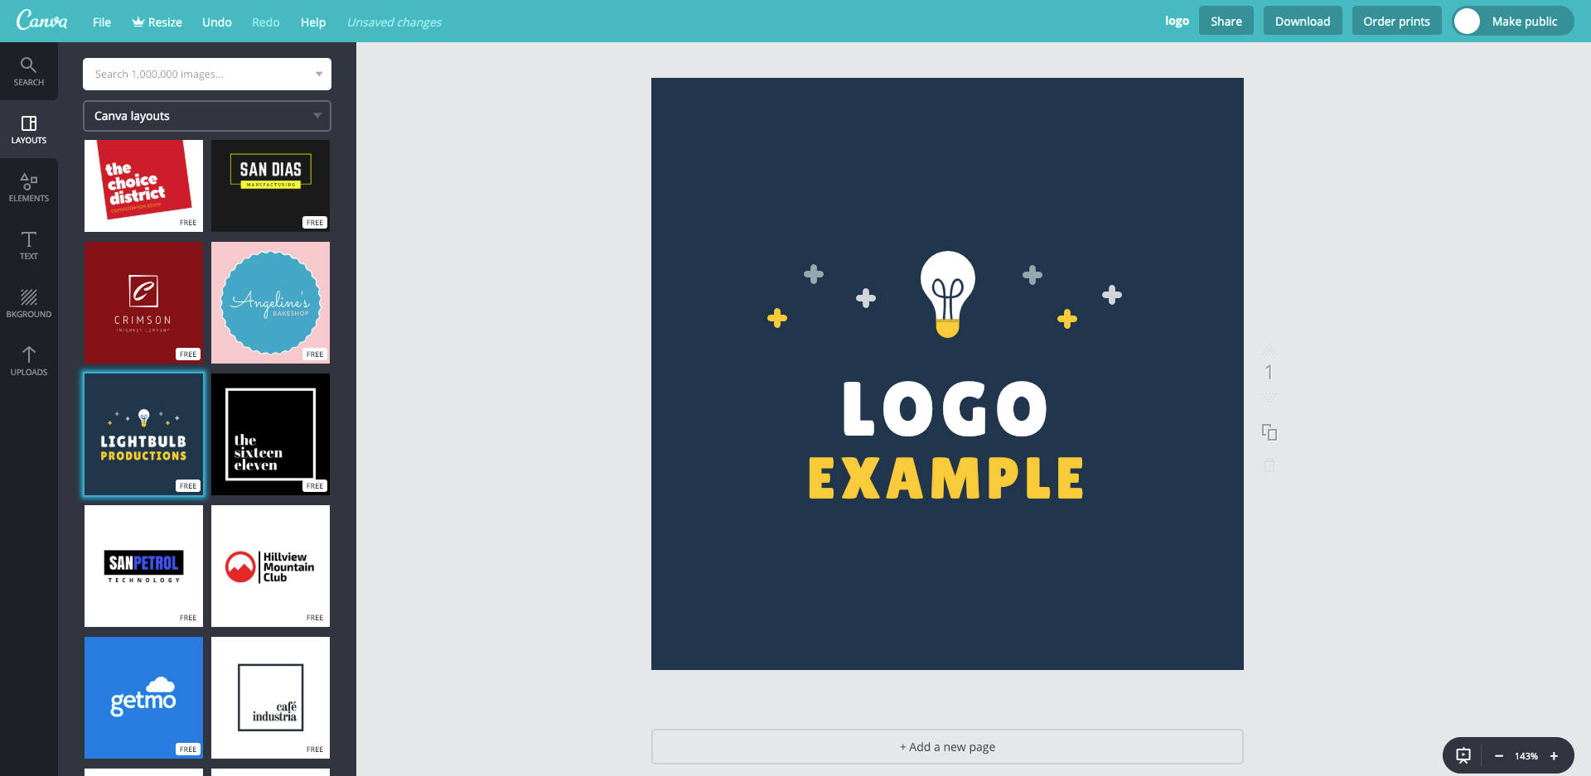Click the Download button
The width and height of the screenshot is (1591, 776).
1302,22
